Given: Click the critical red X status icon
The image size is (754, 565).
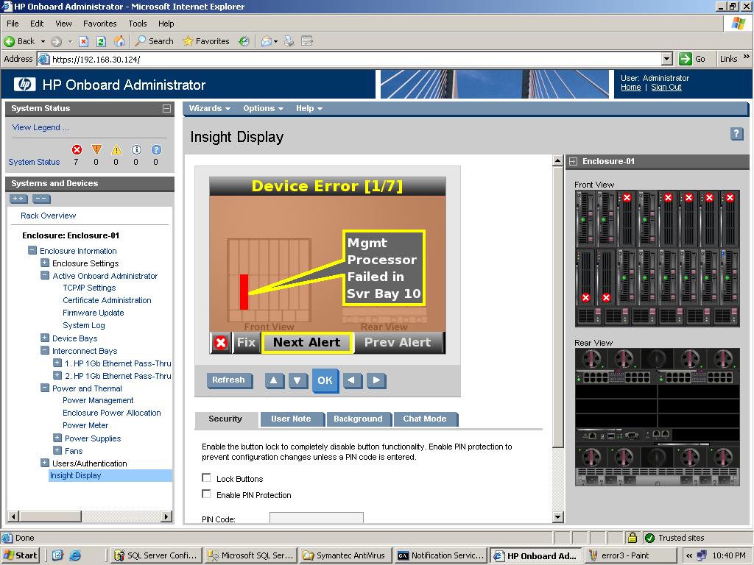Looking at the screenshot, I should (77, 150).
